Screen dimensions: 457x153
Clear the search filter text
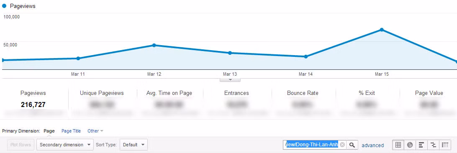[x=342, y=145]
